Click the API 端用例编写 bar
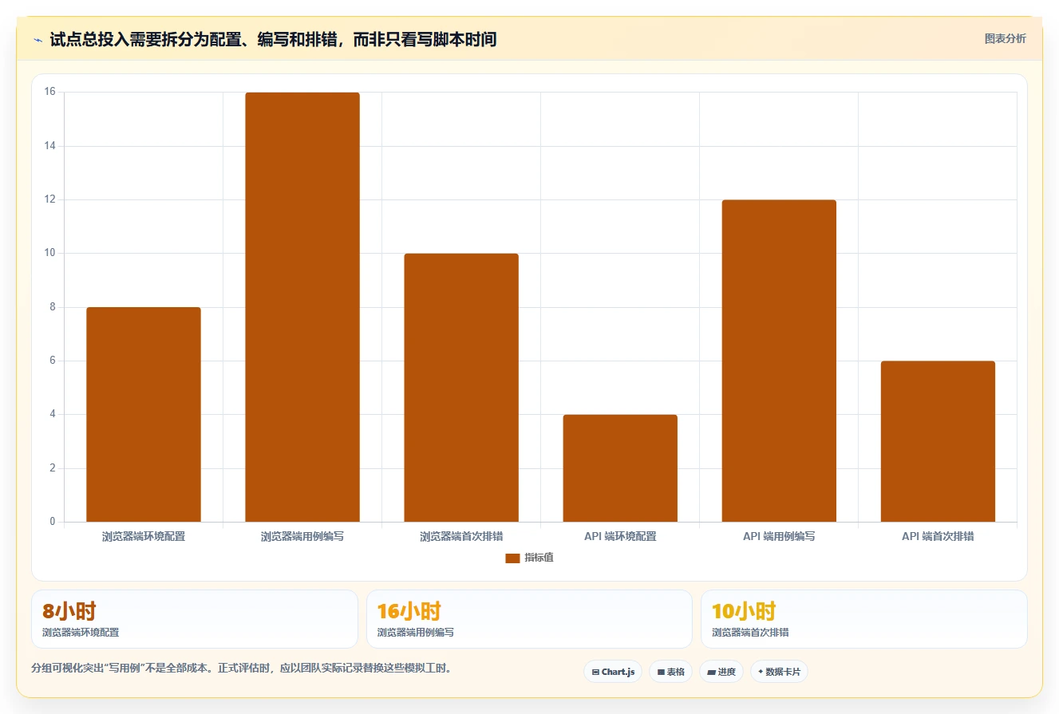This screenshot has width=1059, height=714. pos(779,361)
